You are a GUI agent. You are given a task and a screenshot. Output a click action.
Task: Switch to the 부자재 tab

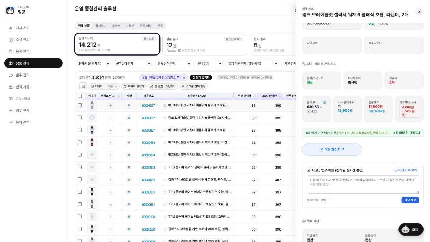click(x=116, y=26)
